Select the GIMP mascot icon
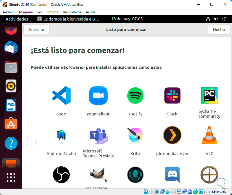The width and height of the screenshot is (232, 195). pos(98,175)
